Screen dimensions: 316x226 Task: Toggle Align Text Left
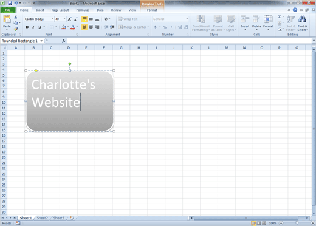(84, 27)
